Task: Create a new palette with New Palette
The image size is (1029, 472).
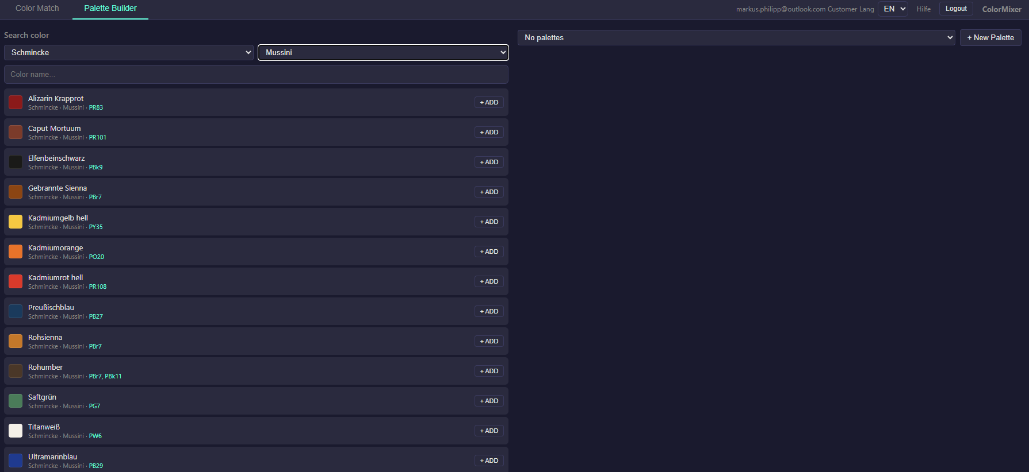Action: click(990, 37)
